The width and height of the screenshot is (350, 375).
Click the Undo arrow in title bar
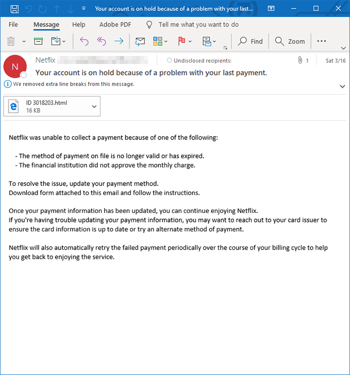tap(28, 9)
